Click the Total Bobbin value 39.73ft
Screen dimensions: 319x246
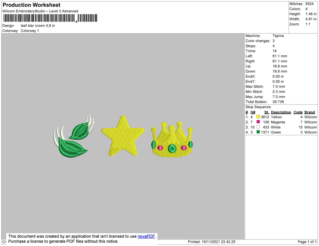pos(278,102)
